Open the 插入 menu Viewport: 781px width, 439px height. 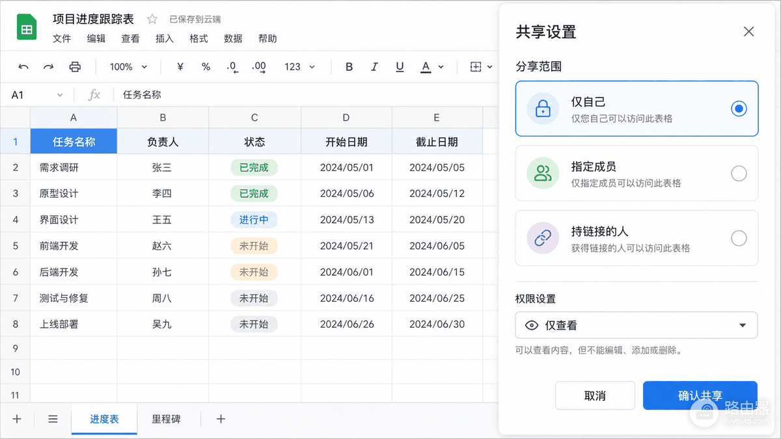coord(165,38)
